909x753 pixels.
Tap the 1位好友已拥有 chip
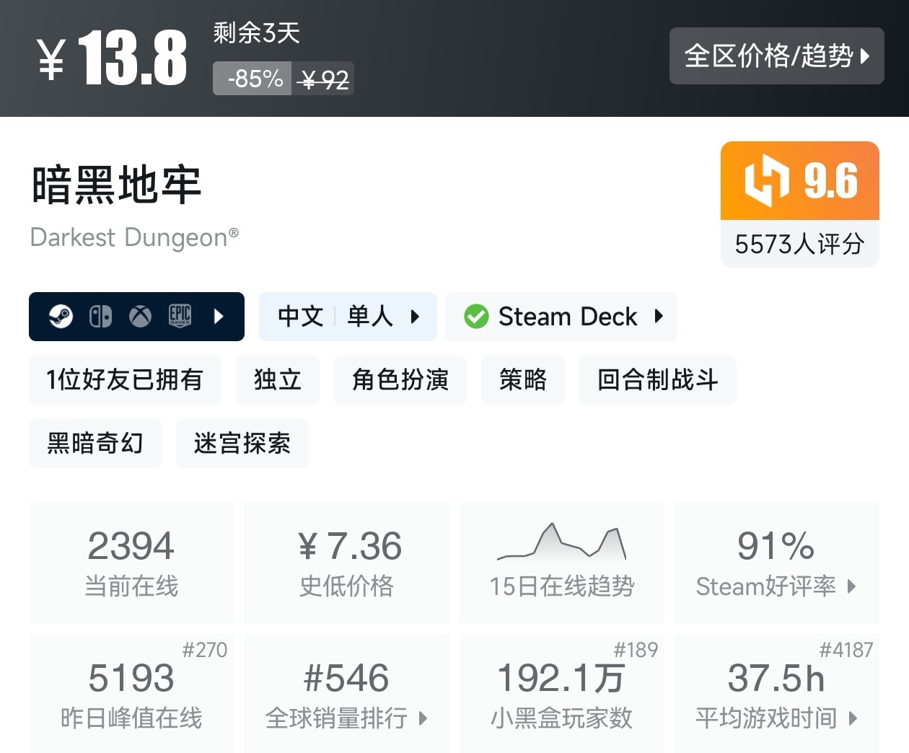tap(125, 379)
